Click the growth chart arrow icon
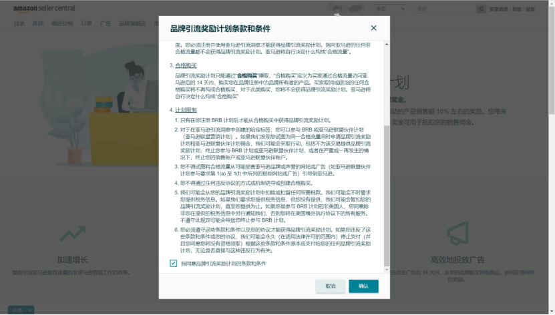 coord(73,234)
